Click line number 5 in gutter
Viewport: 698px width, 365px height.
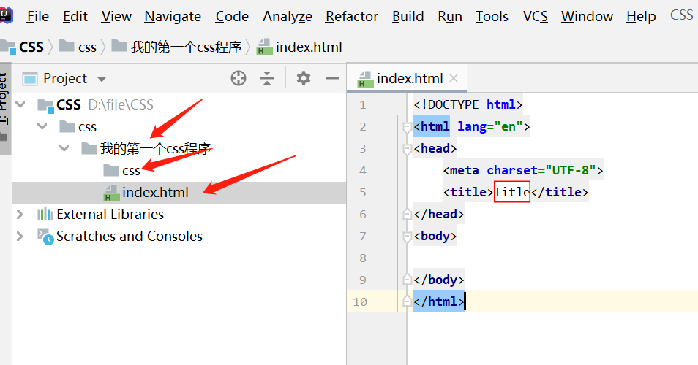(x=363, y=192)
